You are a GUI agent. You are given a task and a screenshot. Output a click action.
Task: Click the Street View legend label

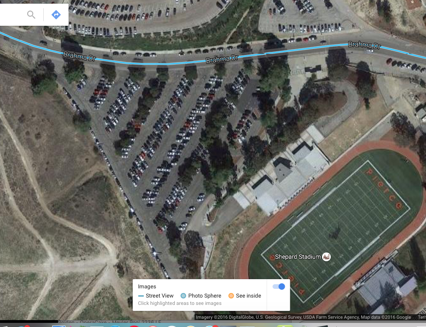160,296
